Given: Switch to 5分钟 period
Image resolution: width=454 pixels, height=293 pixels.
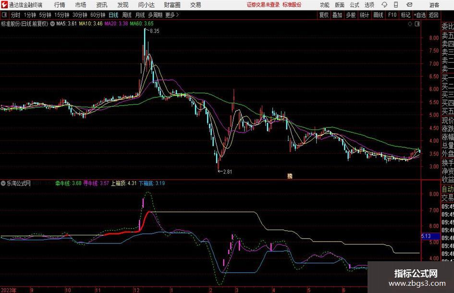Looking at the screenshot, I should coord(45,15).
